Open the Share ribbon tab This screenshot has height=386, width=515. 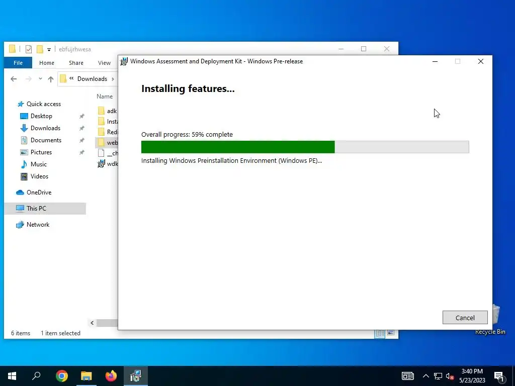click(76, 63)
